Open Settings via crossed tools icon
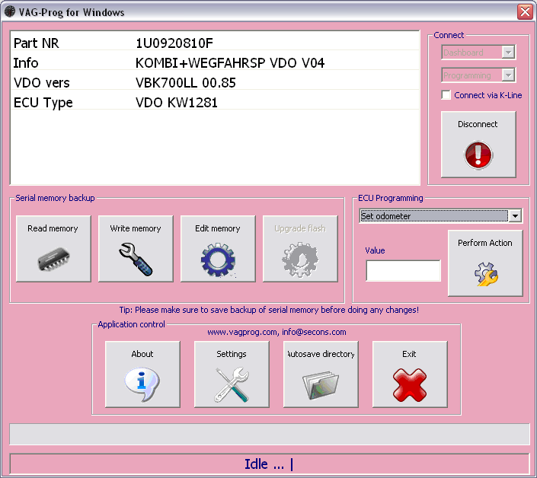The width and height of the screenshot is (537, 478). point(232,384)
